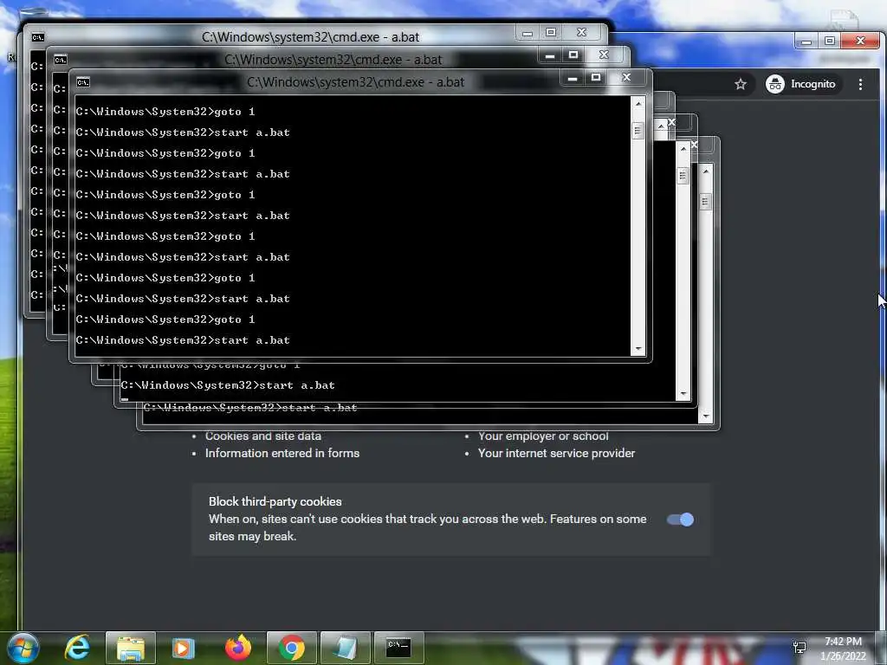Minimize the rearmost cmd.exe window
The width and height of the screenshot is (887, 665).
[x=528, y=33]
